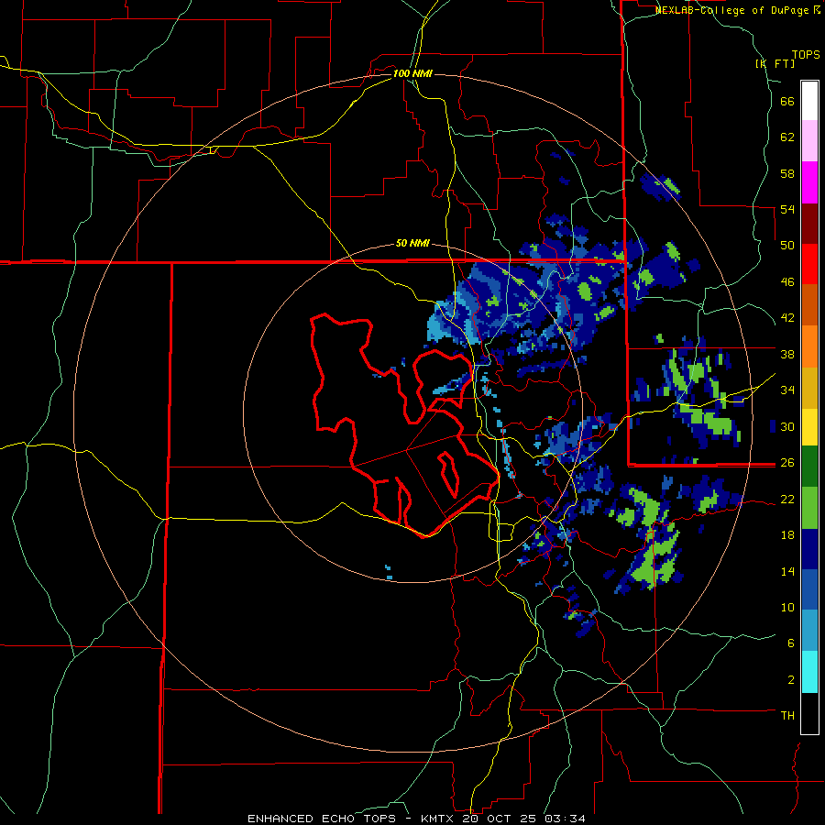Click the bright red legend swatch

tap(809, 264)
